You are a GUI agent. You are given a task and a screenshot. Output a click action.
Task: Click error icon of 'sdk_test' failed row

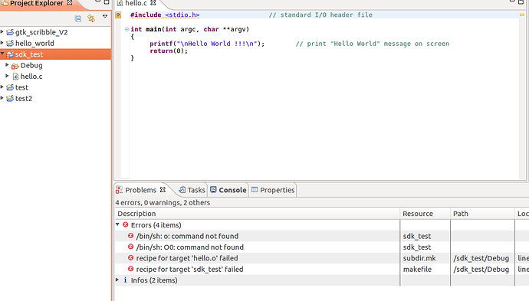tap(130, 269)
